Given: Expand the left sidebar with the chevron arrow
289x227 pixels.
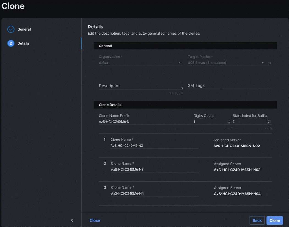Looking at the screenshot, I should (72, 220).
